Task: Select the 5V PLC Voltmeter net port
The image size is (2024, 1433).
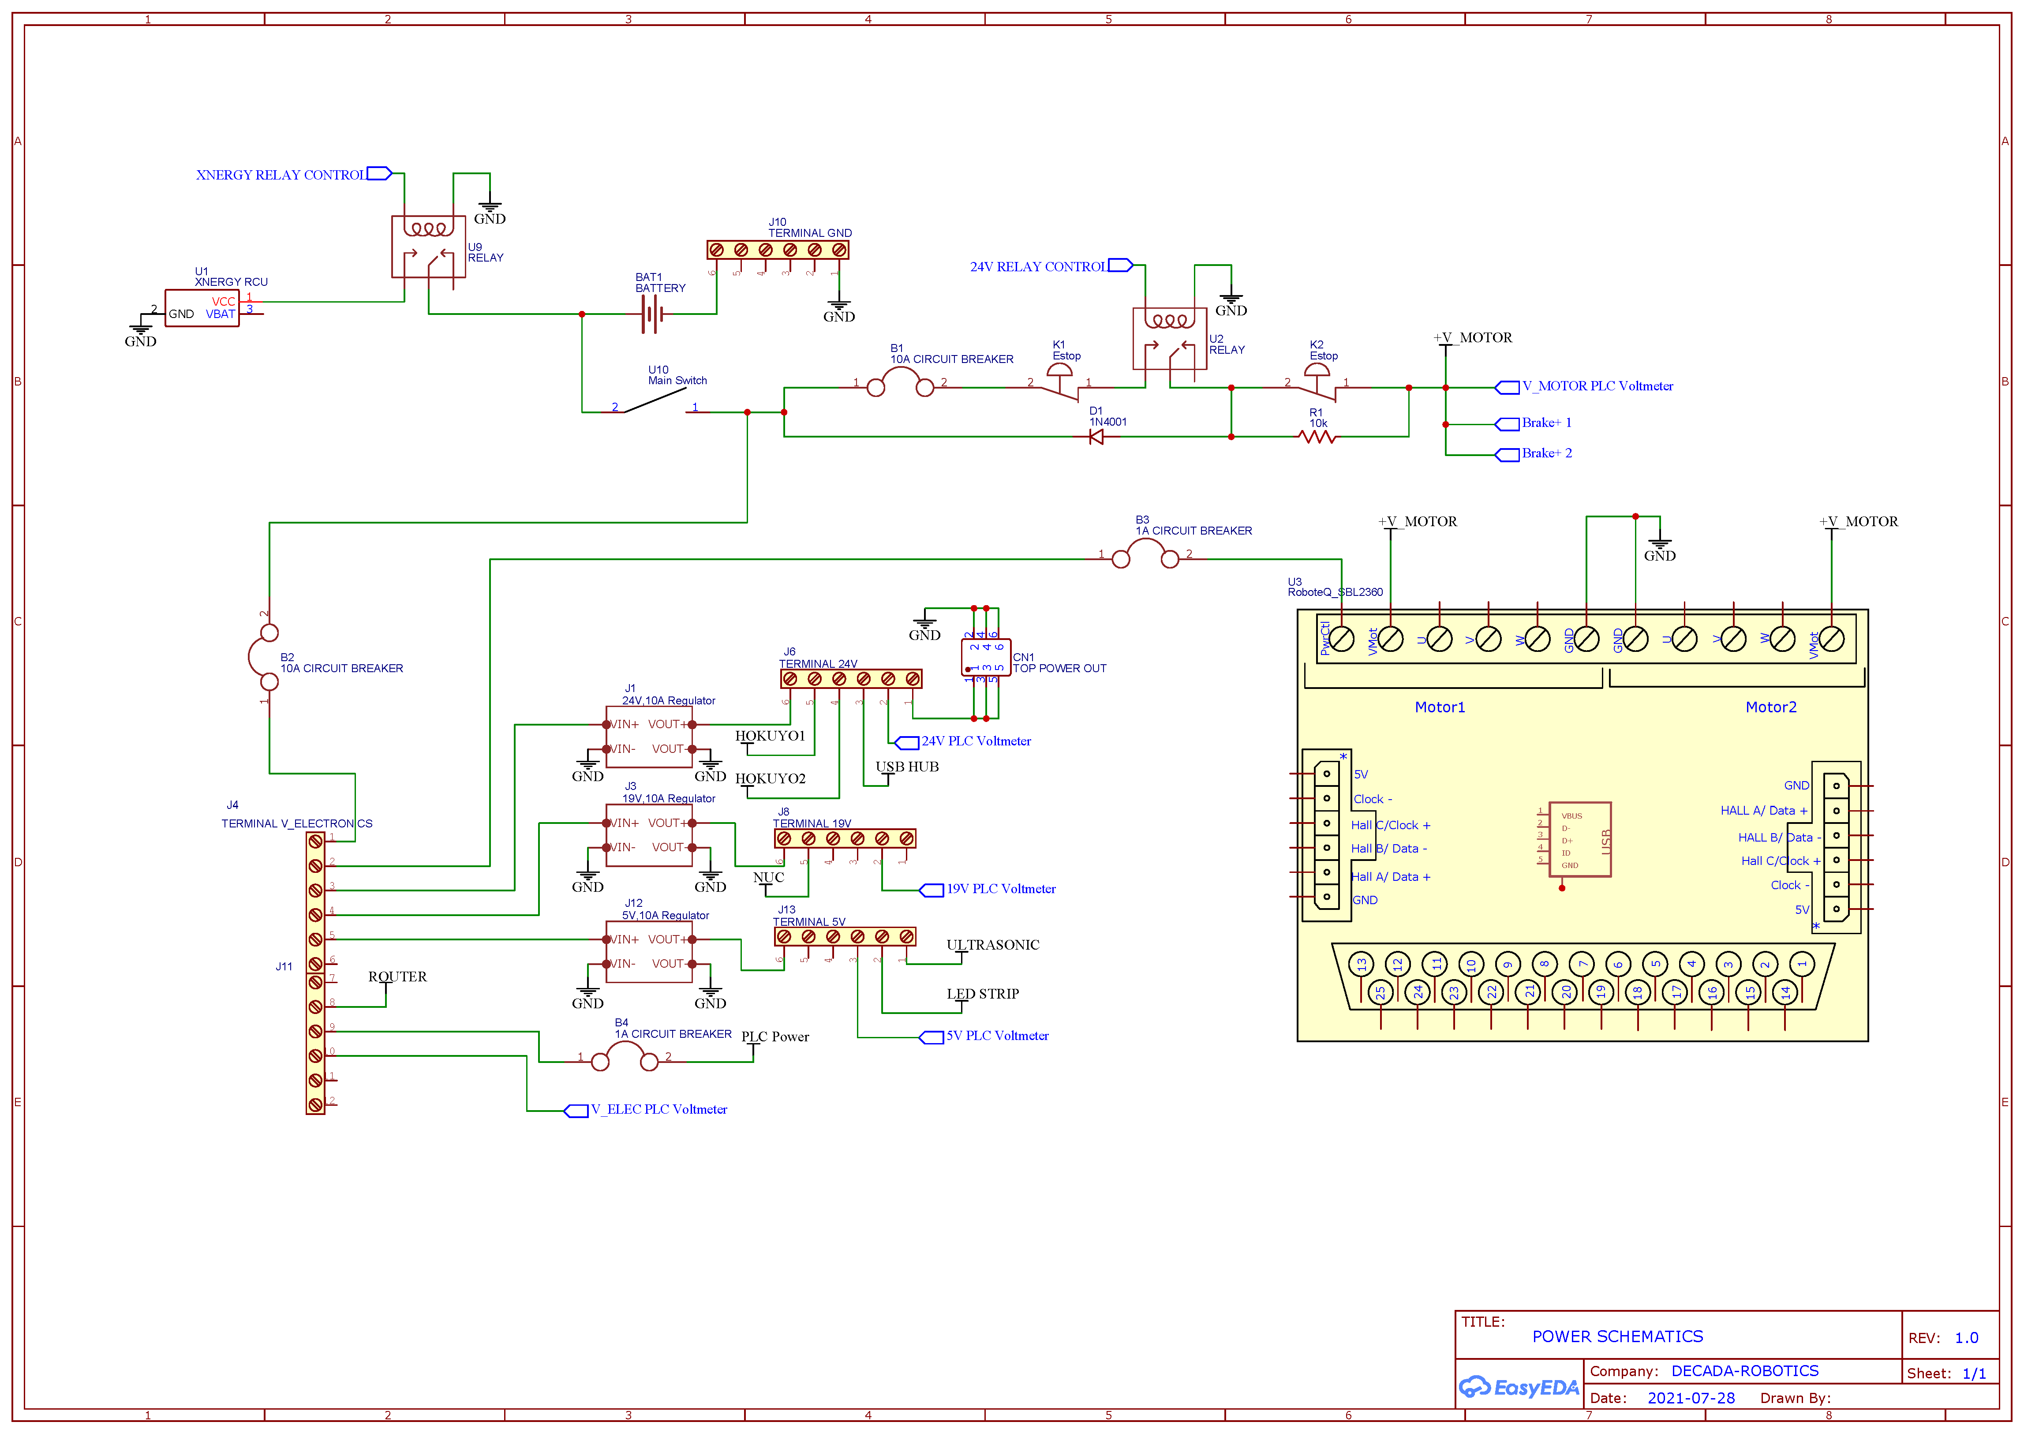Action: pos(984,1037)
